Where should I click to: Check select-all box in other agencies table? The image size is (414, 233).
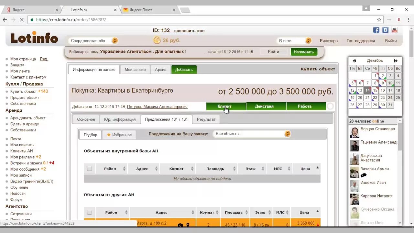pos(90,212)
